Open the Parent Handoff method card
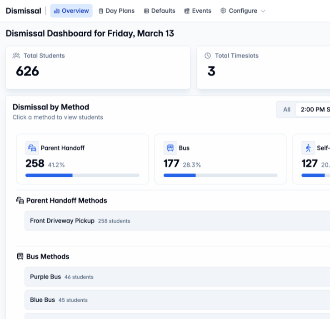The width and height of the screenshot is (330, 319). point(83,159)
